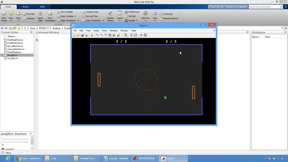Click the Print Figure icon
Image resolution: width=288 pixels, height=162 pixels.
pyautogui.click(x=86, y=35)
